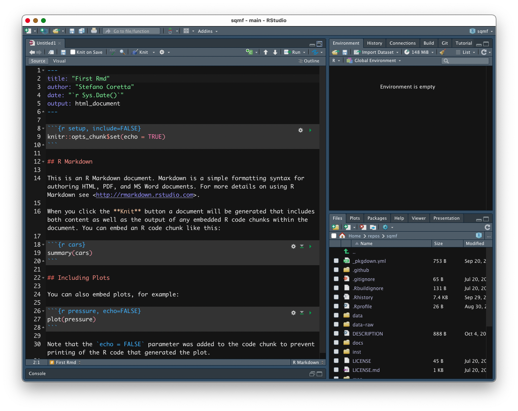Open the Global Environment dropdown
This screenshot has width=518, height=411.
click(374, 60)
